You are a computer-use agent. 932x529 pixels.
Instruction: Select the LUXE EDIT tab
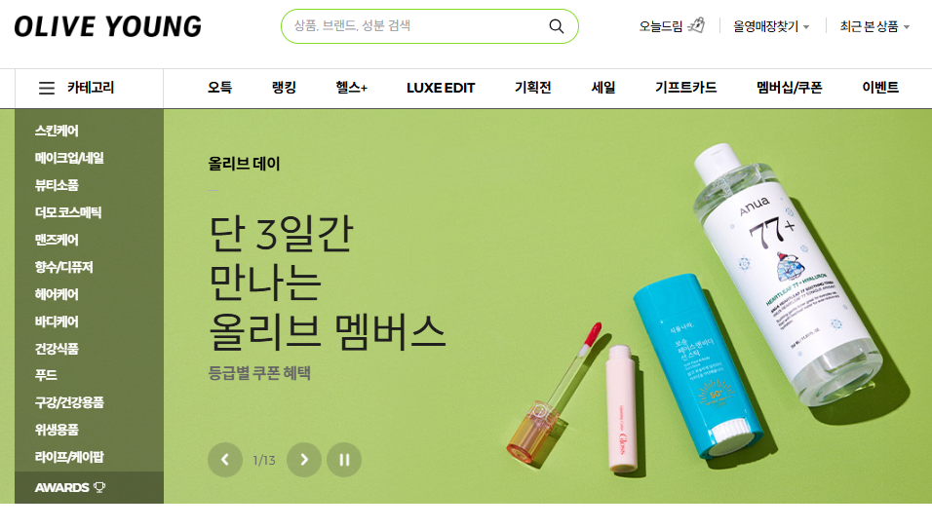(441, 88)
